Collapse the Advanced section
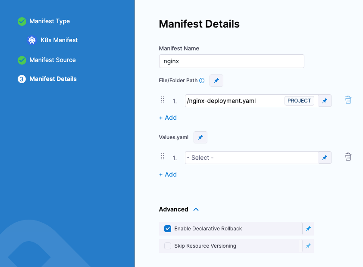Viewport: 363px width, 267px height. 196,209
